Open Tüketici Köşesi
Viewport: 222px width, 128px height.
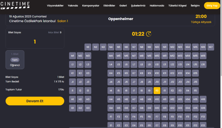point(177,6)
